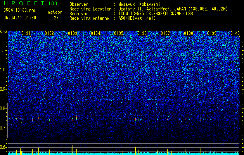Click the HROFFT 1.0.0 title text

[x=31, y=3]
